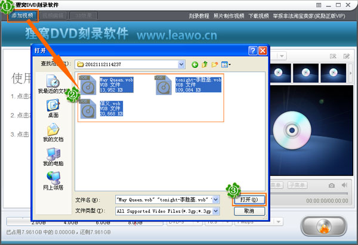This screenshot has width=358, height=245.
Task: Close the 打开 dialog with red X
Action: coord(263,51)
